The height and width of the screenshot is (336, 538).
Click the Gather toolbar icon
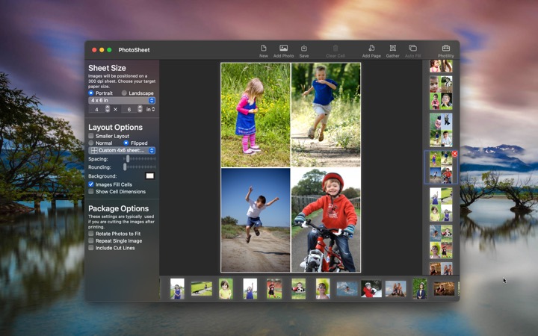click(392, 49)
